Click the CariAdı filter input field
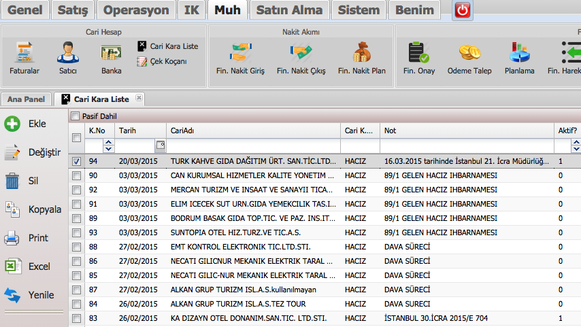The width and height of the screenshot is (581, 327). pyautogui.click(x=254, y=145)
